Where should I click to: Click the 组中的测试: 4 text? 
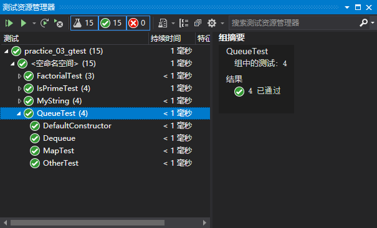pos(260,64)
